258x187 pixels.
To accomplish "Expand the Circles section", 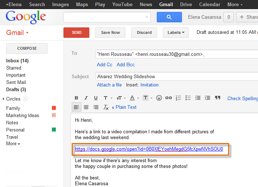I will point(4,99).
